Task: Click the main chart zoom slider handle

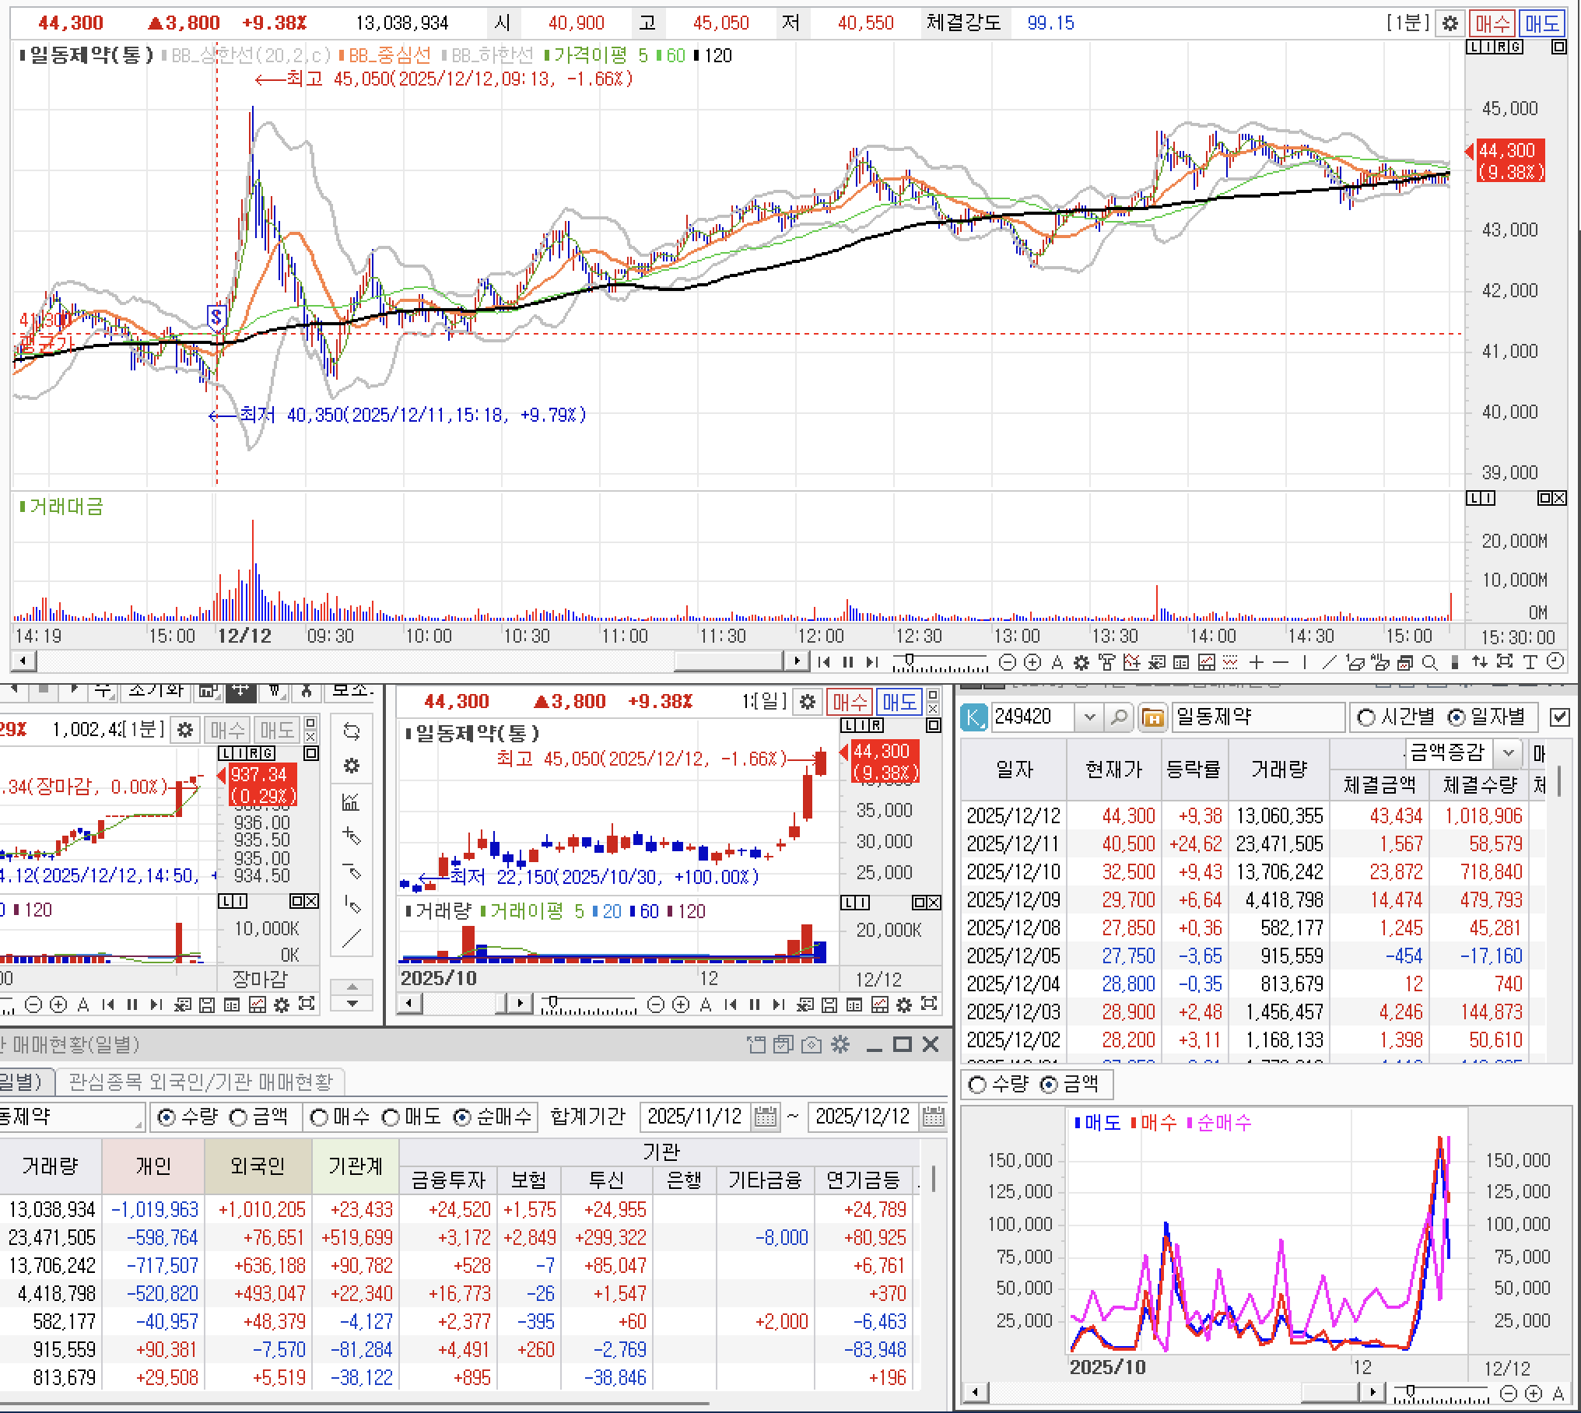Action: coord(908,660)
